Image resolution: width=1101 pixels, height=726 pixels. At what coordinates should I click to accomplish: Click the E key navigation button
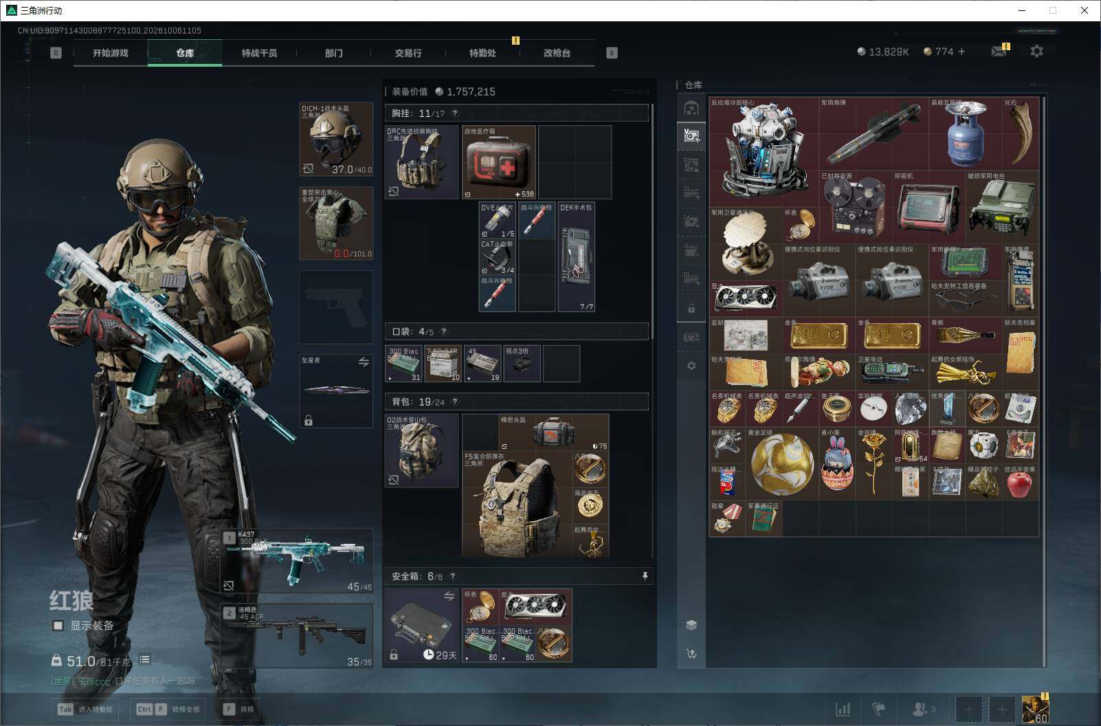coord(612,53)
